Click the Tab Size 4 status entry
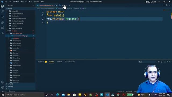Viewport: 172px width, 97px height. click(129, 91)
